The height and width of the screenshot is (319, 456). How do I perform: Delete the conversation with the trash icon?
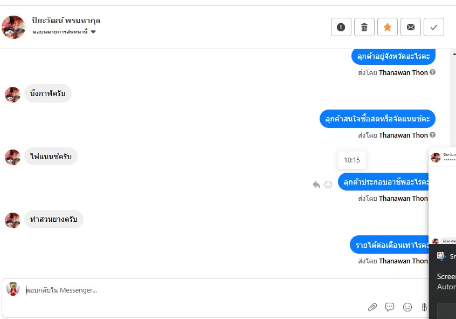click(x=364, y=27)
